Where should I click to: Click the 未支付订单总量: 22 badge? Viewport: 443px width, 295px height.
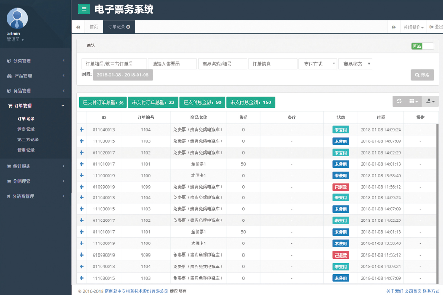coord(153,103)
